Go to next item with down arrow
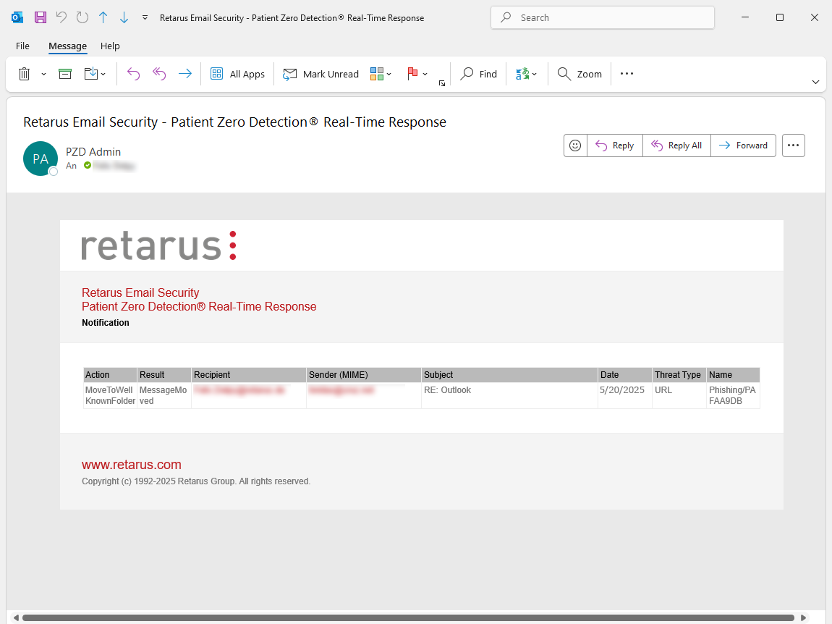Screen dimensions: 832x624 [x=124, y=17]
